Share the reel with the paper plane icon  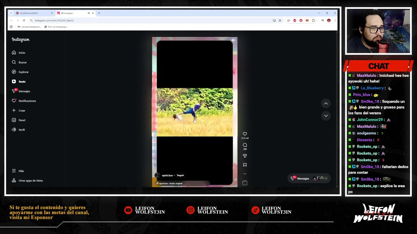click(x=245, y=156)
